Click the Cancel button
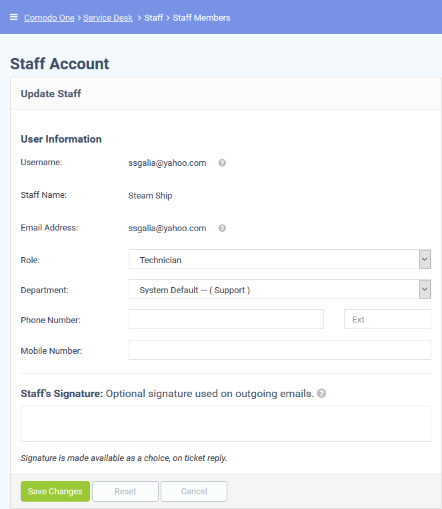Screen dimensions: 442x509 point(194,491)
